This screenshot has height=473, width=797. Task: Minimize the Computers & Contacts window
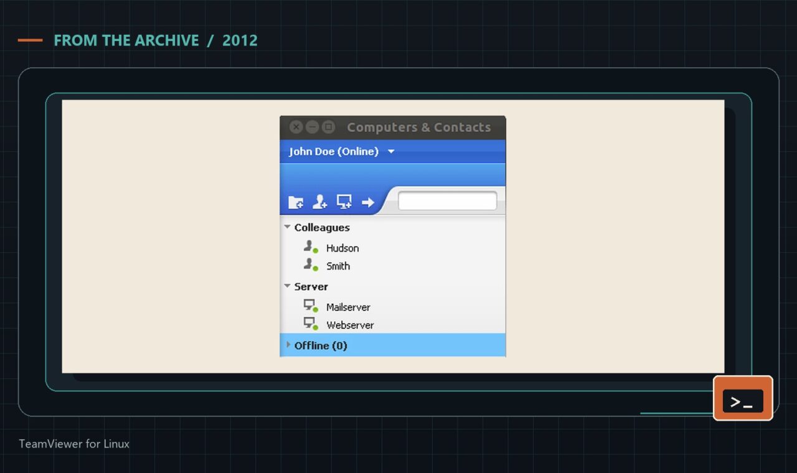pos(313,127)
